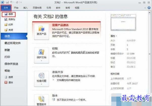The image size is (152, 106).
Task: Click the 尚未保存 size value
Action: [131, 40]
